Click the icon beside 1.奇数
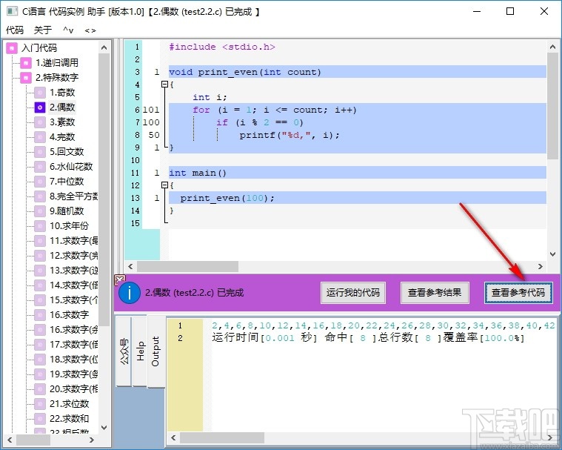The width and height of the screenshot is (562, 450). coord(40,93)
